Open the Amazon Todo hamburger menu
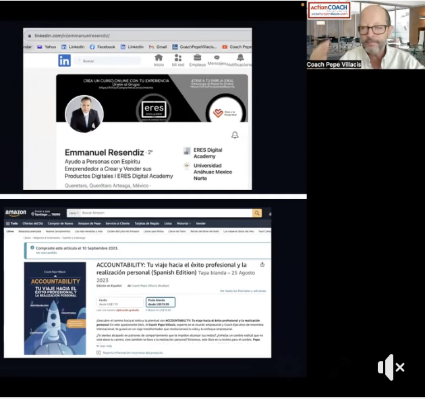Screen dimensions: 425x399 tap(12, 224)
